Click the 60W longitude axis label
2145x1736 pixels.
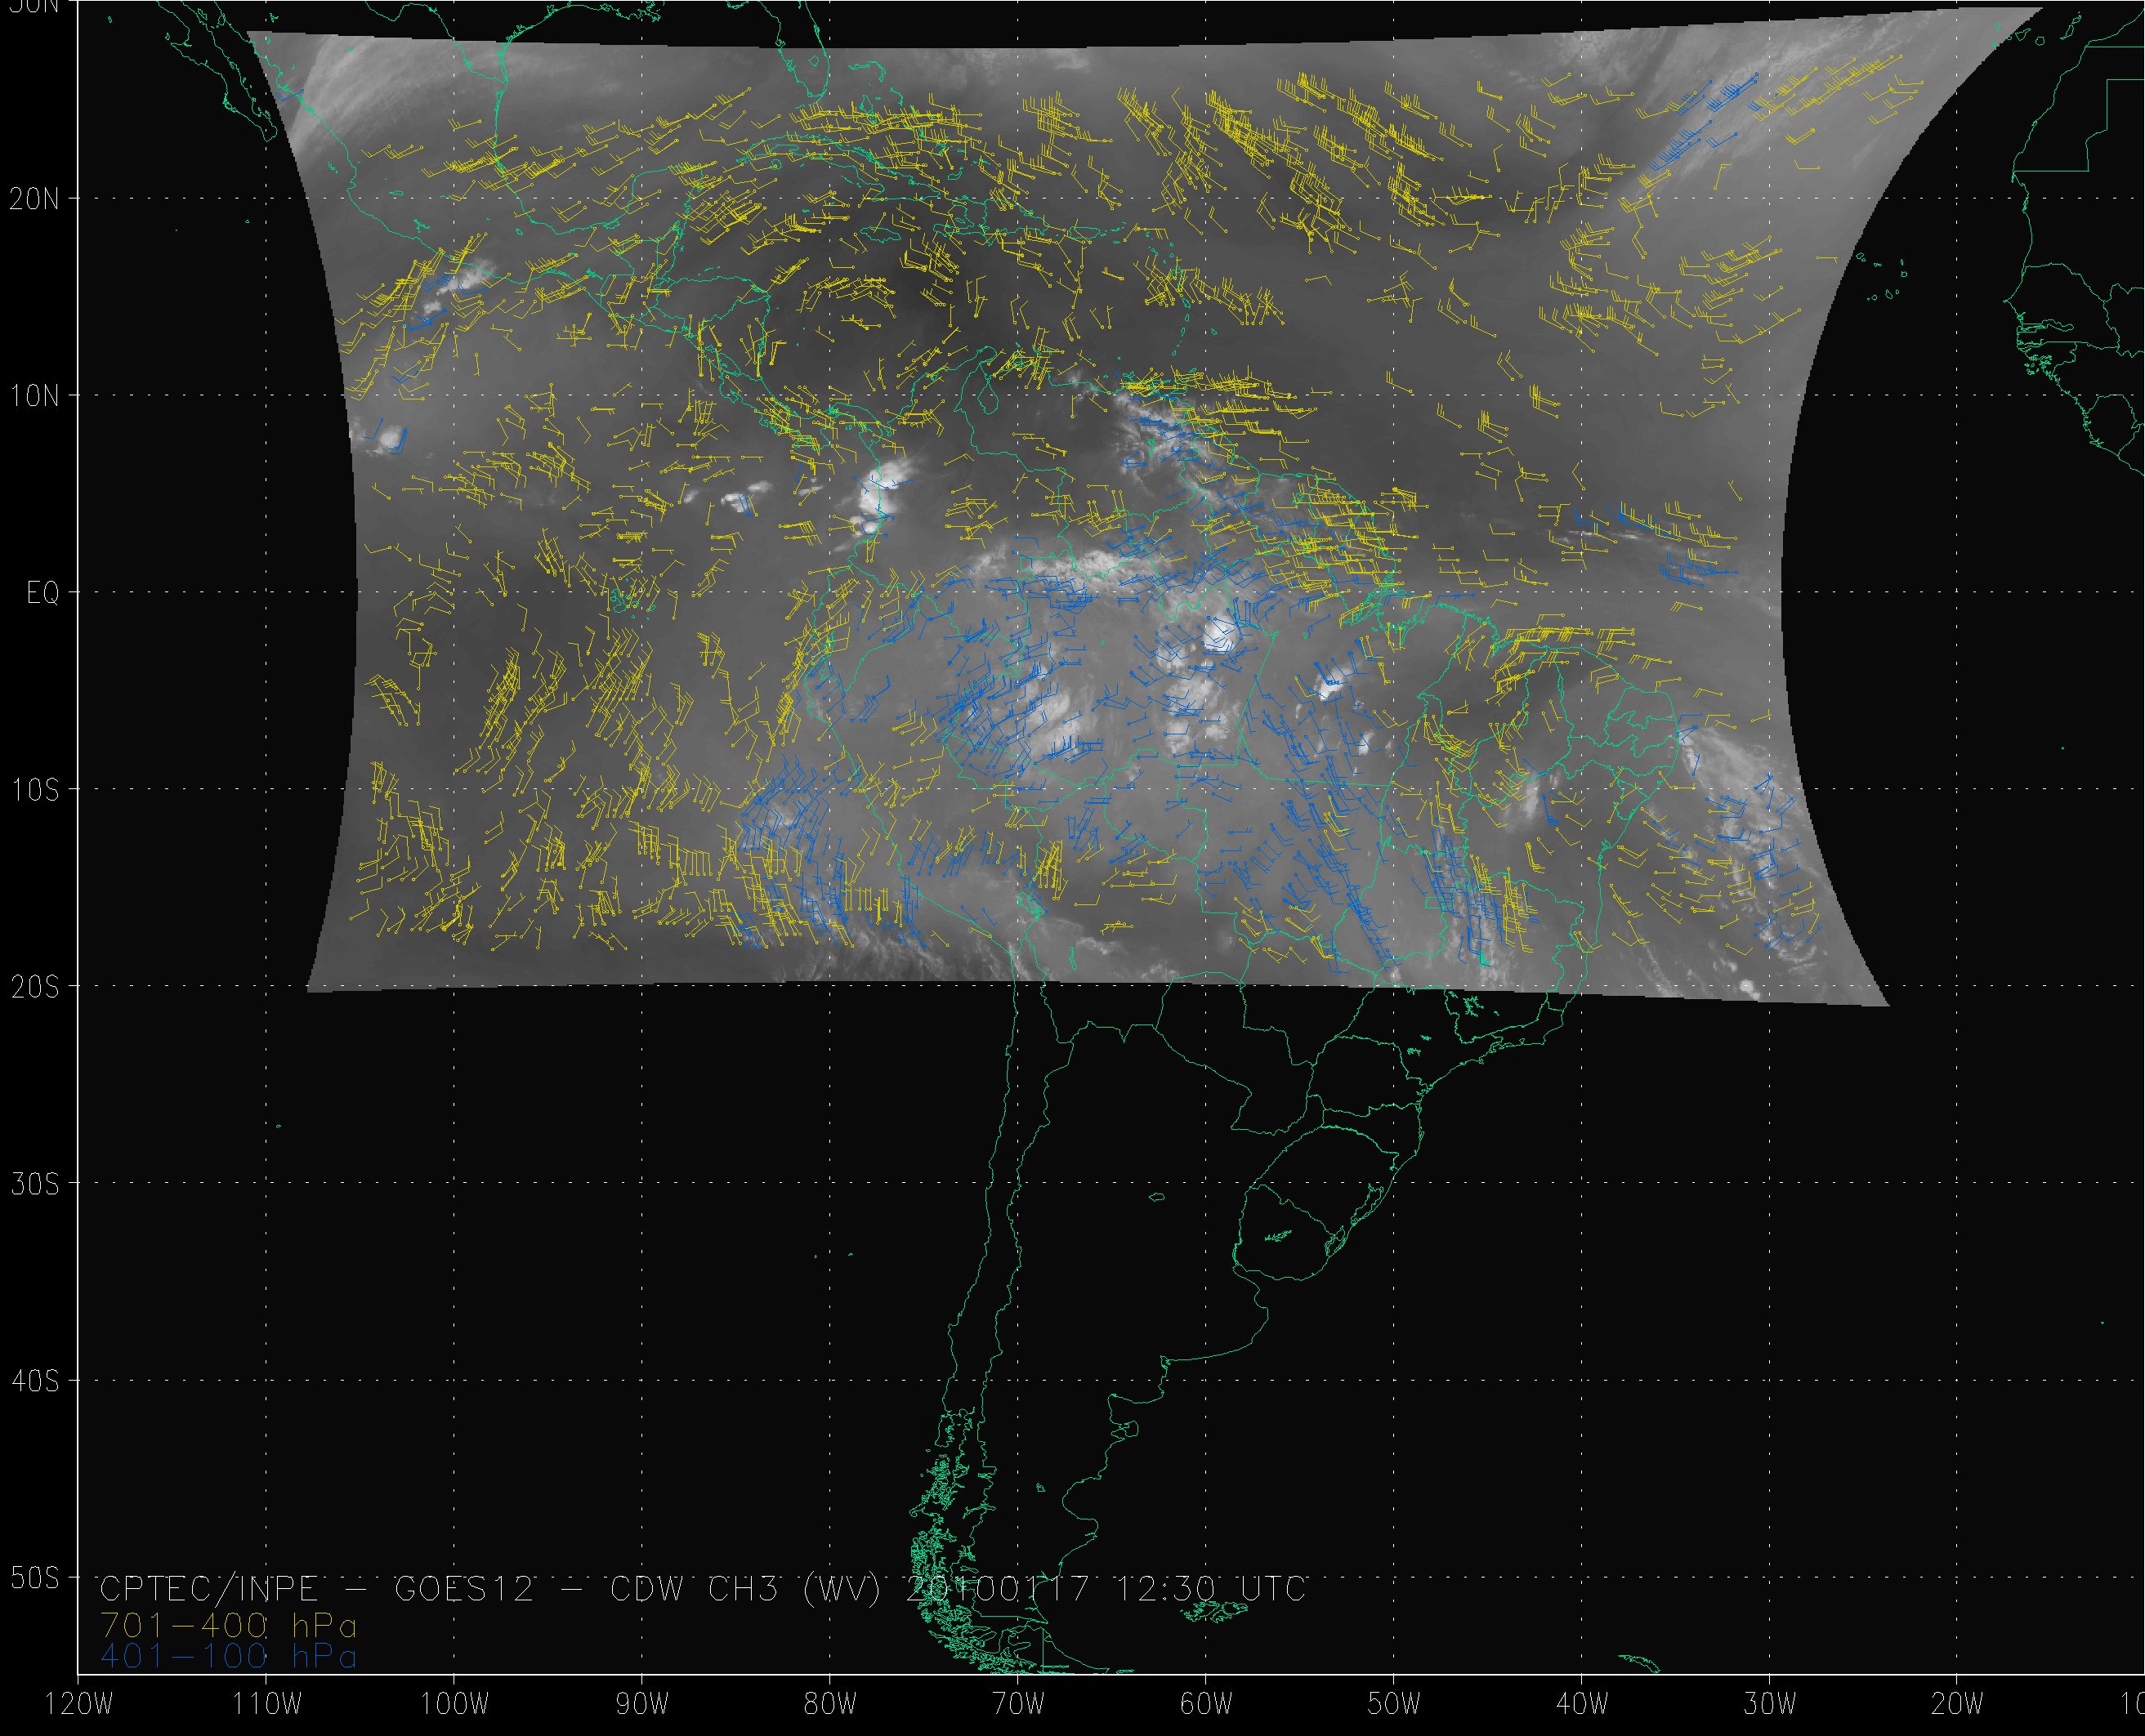(x=1206, y=1704)
